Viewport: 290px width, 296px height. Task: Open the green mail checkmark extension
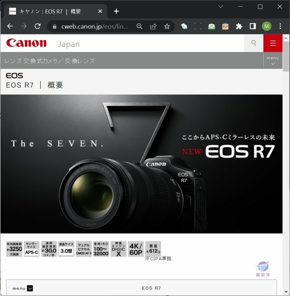(x=212, y=26)
